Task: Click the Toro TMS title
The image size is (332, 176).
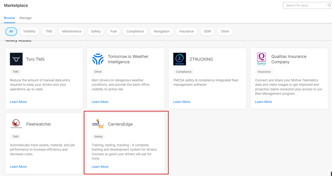Action: click(x=35, y=59)
